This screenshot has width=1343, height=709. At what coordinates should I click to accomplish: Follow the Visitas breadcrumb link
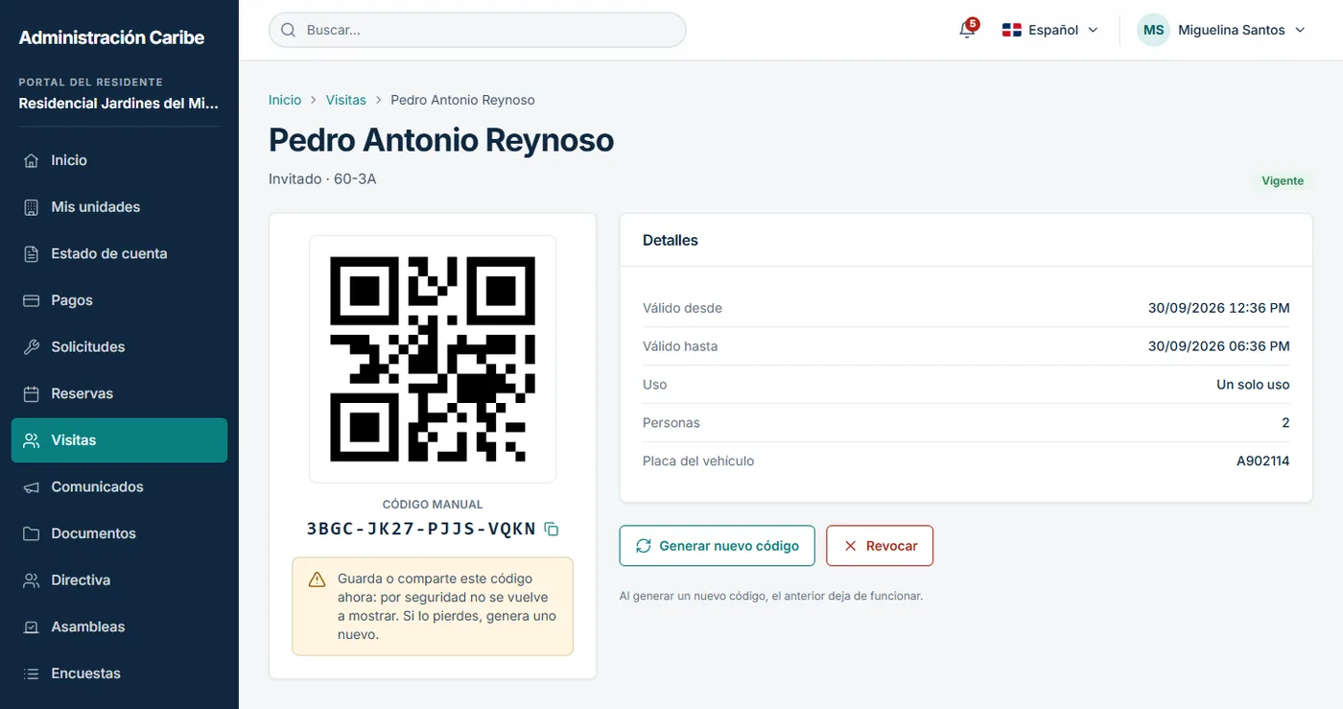coord(346,100)
